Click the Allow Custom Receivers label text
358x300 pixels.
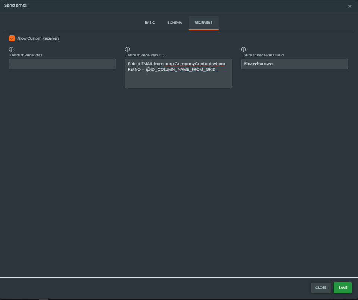(x=38, y=38)
